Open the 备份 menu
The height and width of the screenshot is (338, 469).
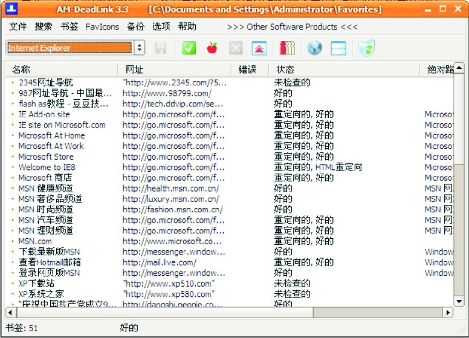click(135, 27)
